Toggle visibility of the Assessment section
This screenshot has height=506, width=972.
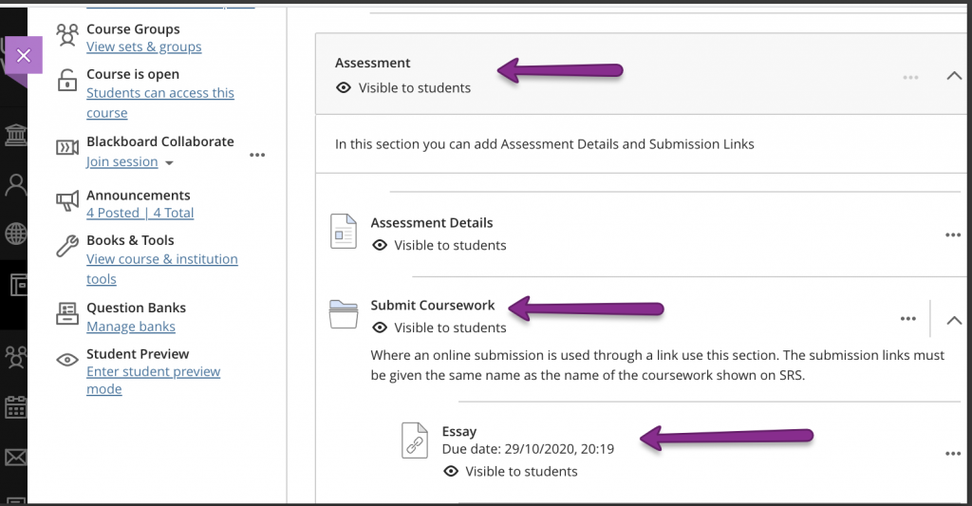[x=402, y=88]
